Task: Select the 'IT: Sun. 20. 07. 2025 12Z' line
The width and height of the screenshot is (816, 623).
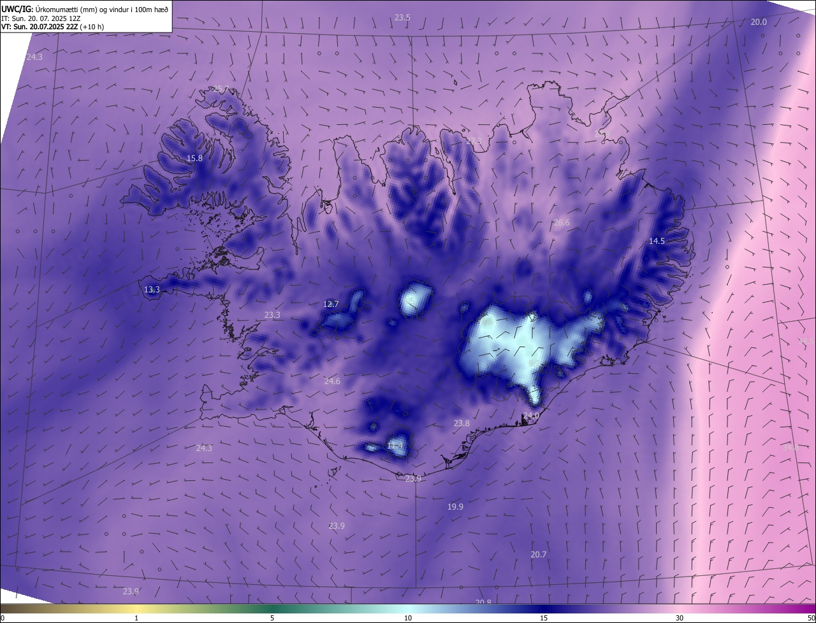Action: click(41, 18)
